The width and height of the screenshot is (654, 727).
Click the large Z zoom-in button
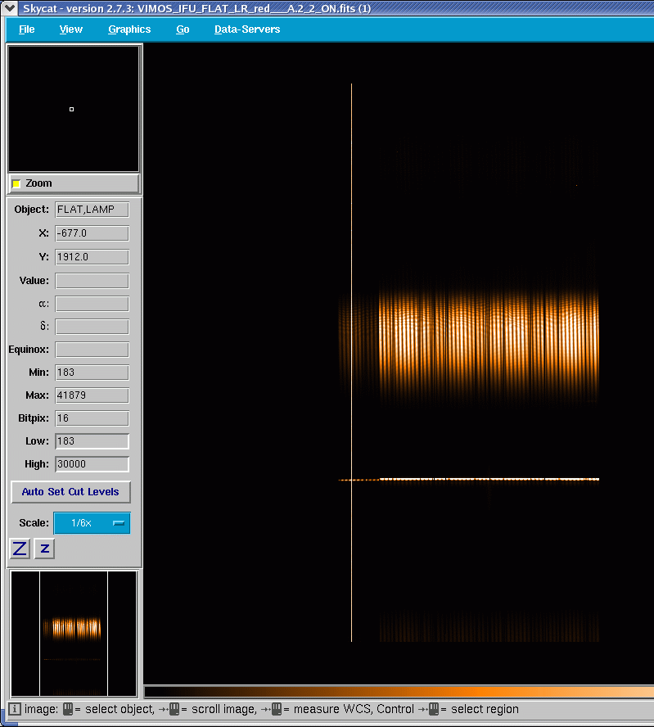click(20, 549)
